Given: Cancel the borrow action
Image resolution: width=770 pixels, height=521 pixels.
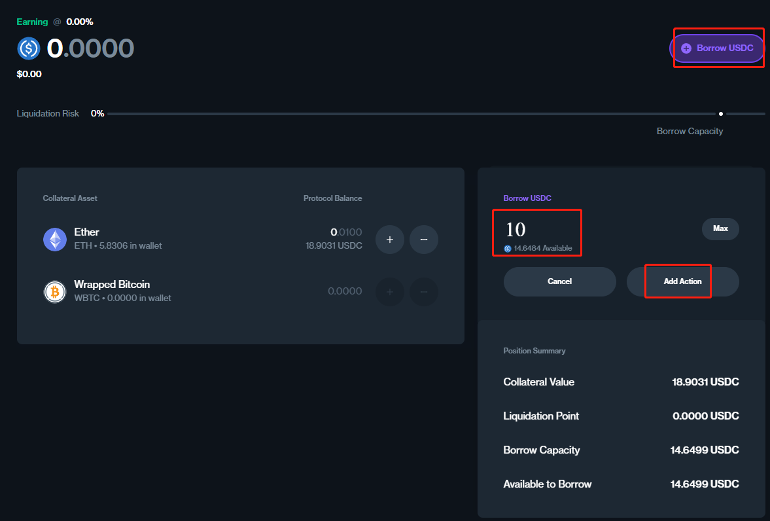Looking at the screenshot, I should pos(559,281).
